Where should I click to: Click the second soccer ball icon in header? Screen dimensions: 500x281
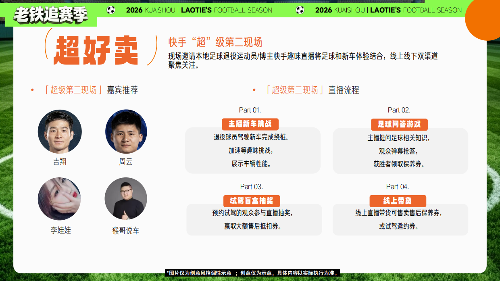point(300,10)
